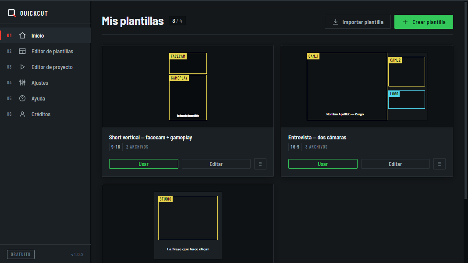Click the 'Mis plantillas' heading
This screenshot has width=468, height=263.
[x=133, y=21]
